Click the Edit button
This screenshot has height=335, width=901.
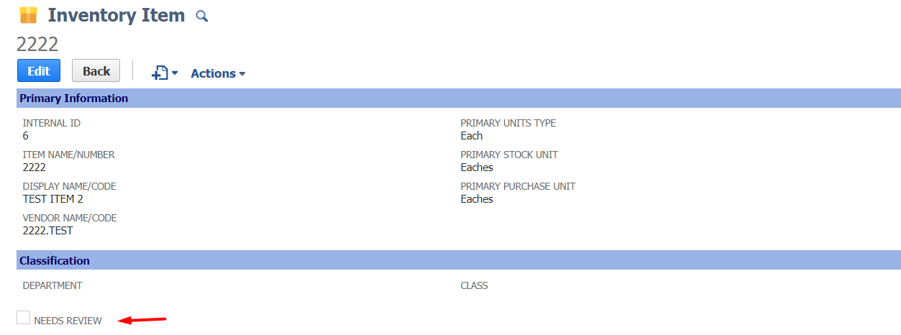pos(39,70)
